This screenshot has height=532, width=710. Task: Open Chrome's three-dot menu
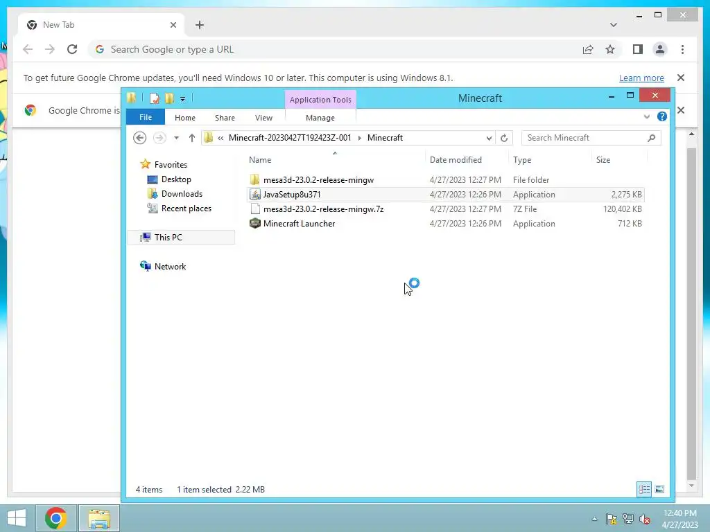coord(682,49)
